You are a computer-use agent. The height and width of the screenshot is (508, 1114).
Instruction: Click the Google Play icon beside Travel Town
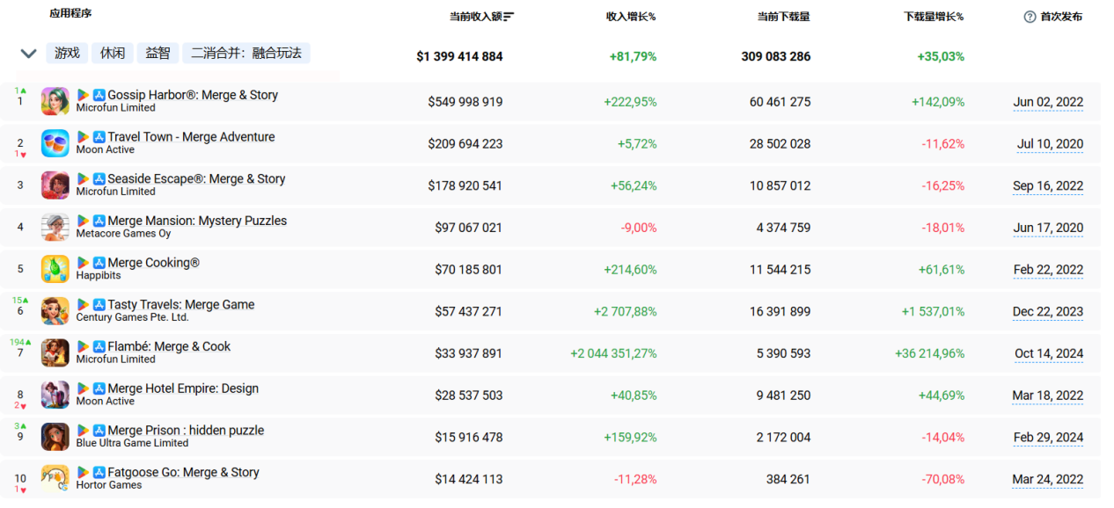click(83, 137)
